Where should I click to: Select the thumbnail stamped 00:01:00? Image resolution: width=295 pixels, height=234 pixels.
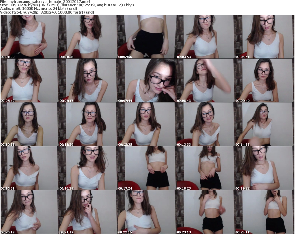point(30,37)
